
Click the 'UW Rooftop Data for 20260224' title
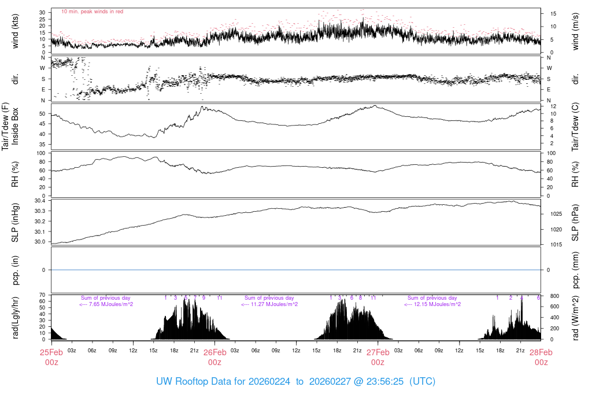(x=223, y=381)
